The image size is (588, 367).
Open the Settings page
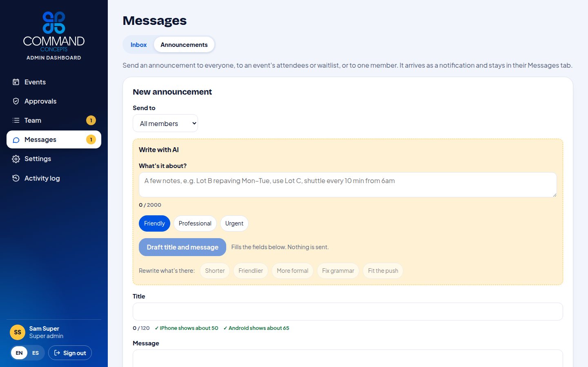(x=54, y=159)
